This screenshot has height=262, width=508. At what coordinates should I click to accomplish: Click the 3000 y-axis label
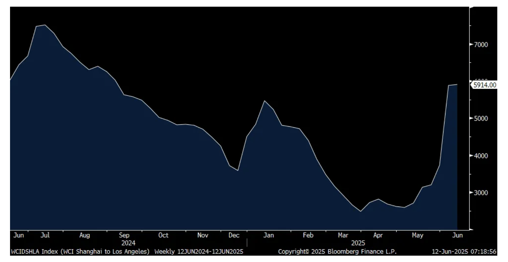pyautogui.click(x=481, y=193)
